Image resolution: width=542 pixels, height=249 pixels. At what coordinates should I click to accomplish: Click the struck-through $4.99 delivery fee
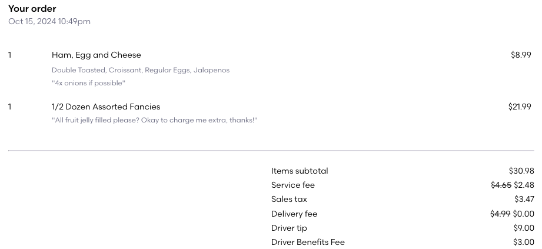(x=500, y=214)
